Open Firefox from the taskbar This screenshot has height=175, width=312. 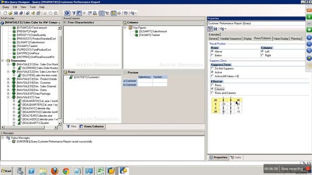[x=55, y=171]
